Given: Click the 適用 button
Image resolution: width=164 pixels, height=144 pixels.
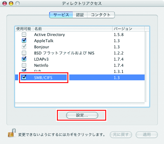Looking at the screenshot, I should click(x=147, y=134).
